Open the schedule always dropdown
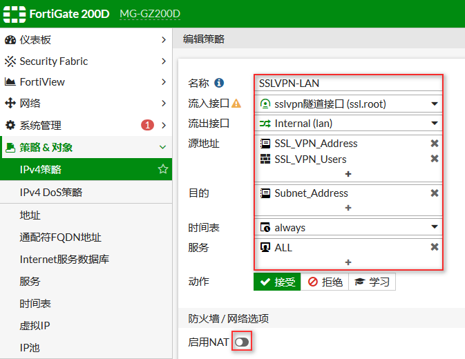Screen dimensions: 465x359 tap(435, 227)
